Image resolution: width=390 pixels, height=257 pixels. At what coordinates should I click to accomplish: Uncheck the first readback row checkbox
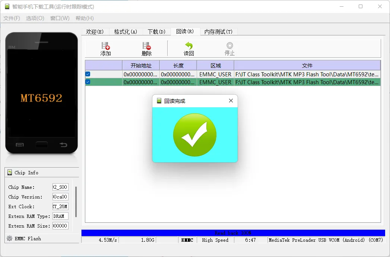(x=88, y=74)
